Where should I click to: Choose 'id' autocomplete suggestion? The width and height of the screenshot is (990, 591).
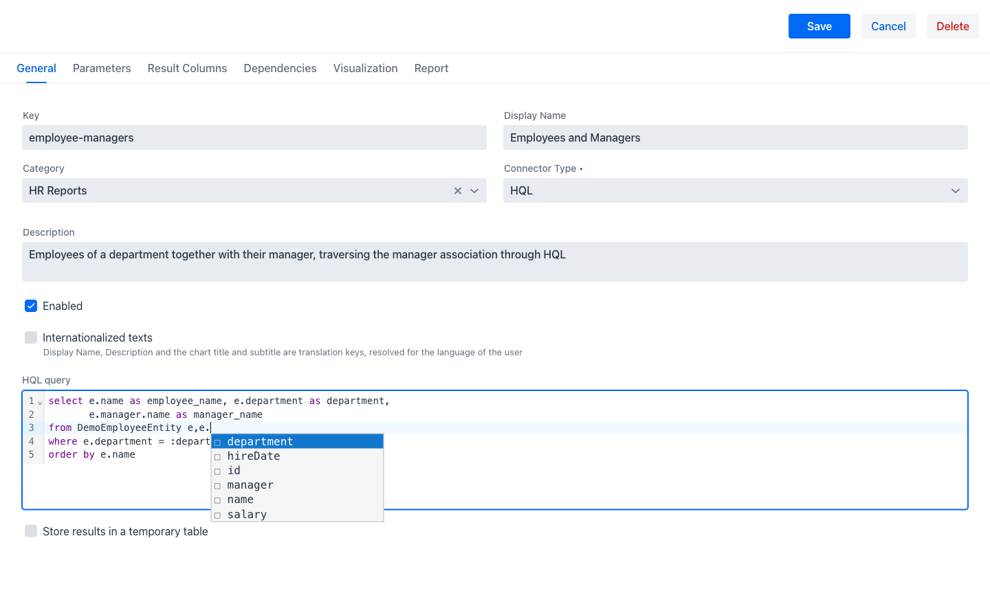[x=297, y=471]
